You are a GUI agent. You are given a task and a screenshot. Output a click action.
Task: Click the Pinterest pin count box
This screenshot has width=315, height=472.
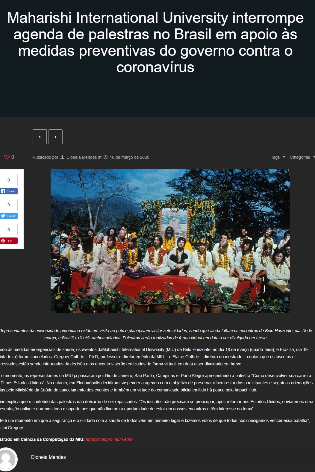tap(8, 230)
